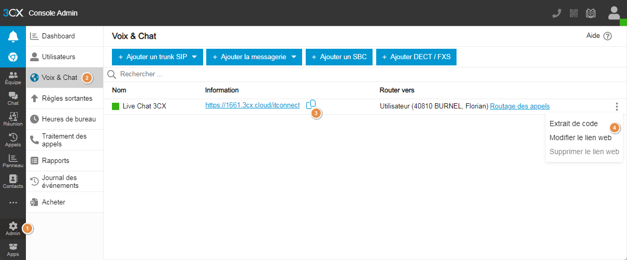Screen dimensions: 627x260
Task: Open the Admin gear section
Action: 13,229
